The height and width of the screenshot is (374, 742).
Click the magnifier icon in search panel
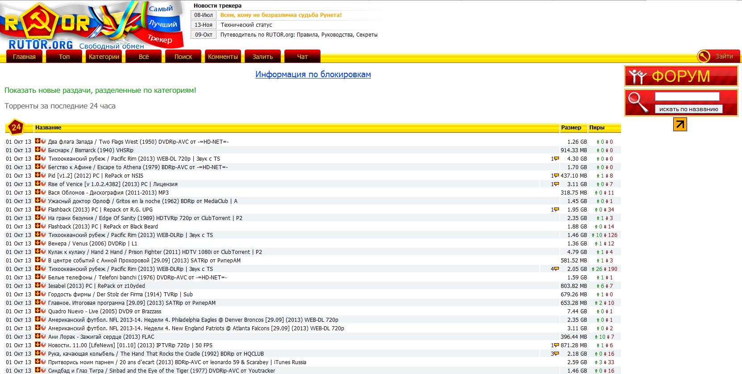click(x=638, y=102)
